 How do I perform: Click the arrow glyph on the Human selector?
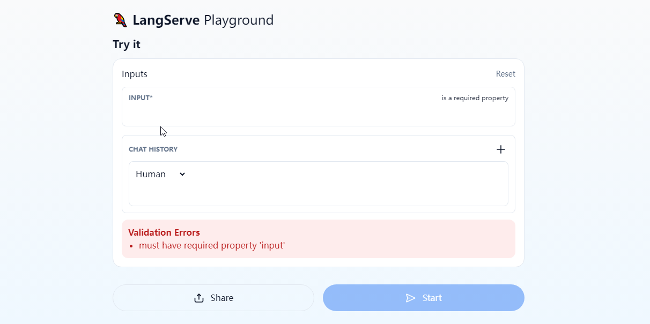click(181, 174)
